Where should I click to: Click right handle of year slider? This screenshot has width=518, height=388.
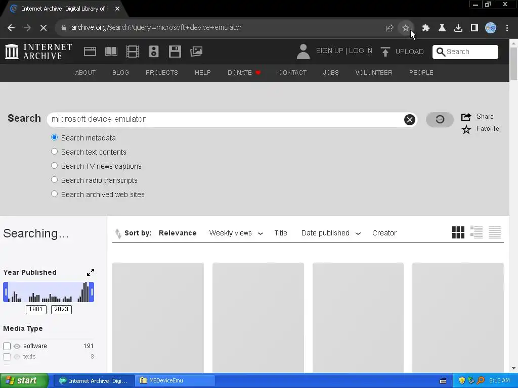click(x=92, y=292)
